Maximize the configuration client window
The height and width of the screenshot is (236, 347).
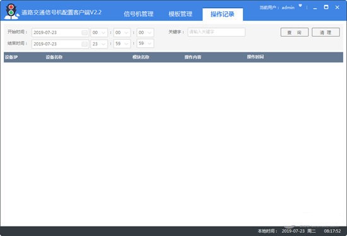click(326, 7)
